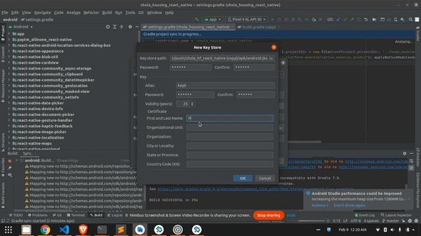Click Cancel in New Key Store dialog
421x236 pixels.
click(x=264, y=178)
